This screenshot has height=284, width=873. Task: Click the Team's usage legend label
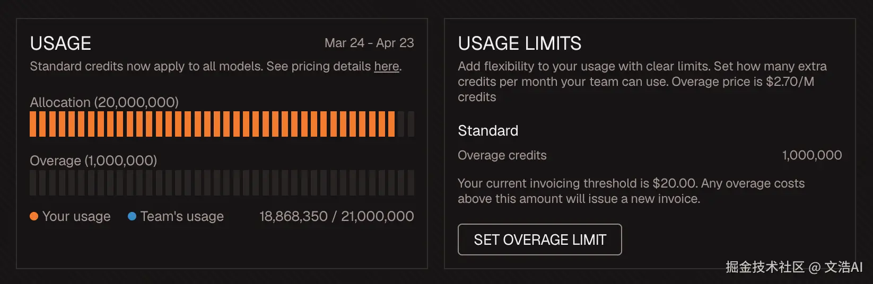[x=182, y=216]
